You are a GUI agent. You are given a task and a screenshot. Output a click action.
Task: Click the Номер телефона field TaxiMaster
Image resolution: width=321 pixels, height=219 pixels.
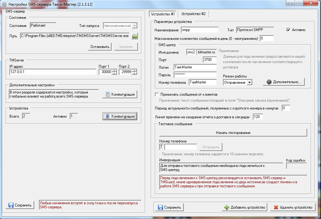click(x=203, y=82)
